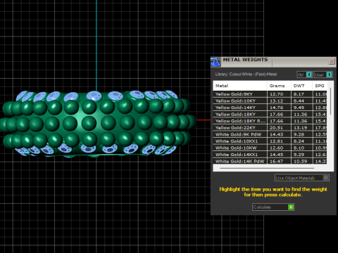The height and width of the screenshot is (253, 338).
Task: Toggle the GV library button
Action: point(304,74)
